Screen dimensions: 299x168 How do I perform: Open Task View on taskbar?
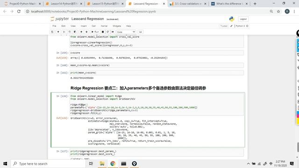click(x=91, y=164)
